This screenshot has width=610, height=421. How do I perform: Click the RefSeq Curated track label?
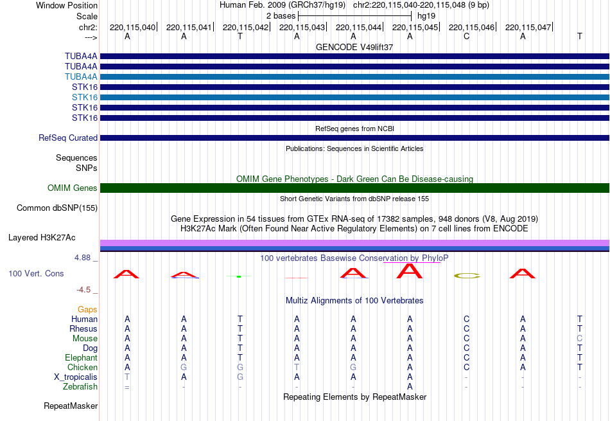(x=68, y=138)
